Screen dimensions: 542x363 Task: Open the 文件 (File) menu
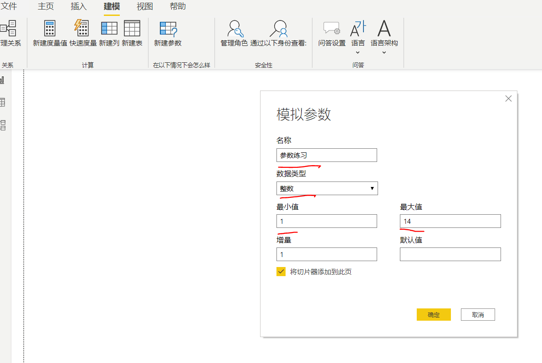coord(9,6)
